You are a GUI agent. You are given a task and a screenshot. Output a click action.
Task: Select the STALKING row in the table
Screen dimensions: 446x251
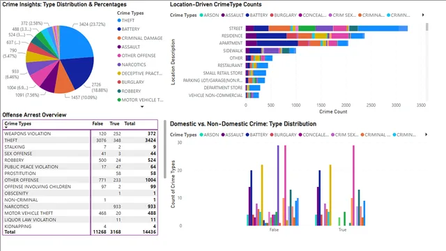(x=80, y=147)
